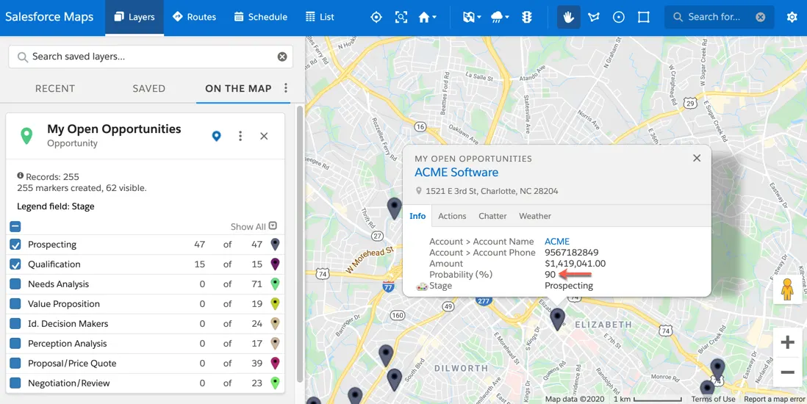Uncheck the Qualification checkbox
Viewport: 807px width, 404px height.
pyautogui.click(x=15, y=264)
